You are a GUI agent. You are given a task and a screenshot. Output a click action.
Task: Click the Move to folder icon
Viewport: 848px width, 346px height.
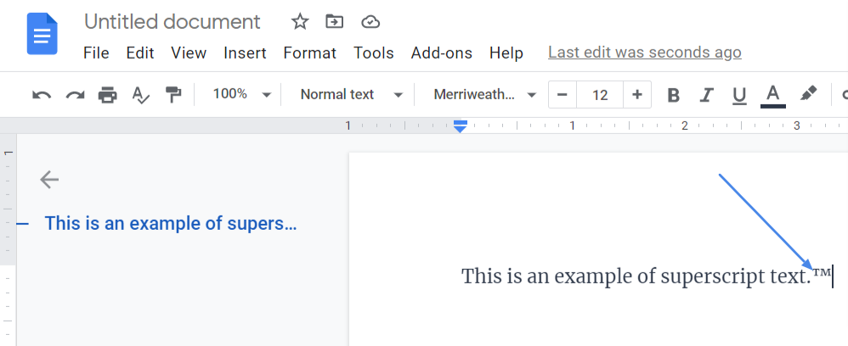335,22
